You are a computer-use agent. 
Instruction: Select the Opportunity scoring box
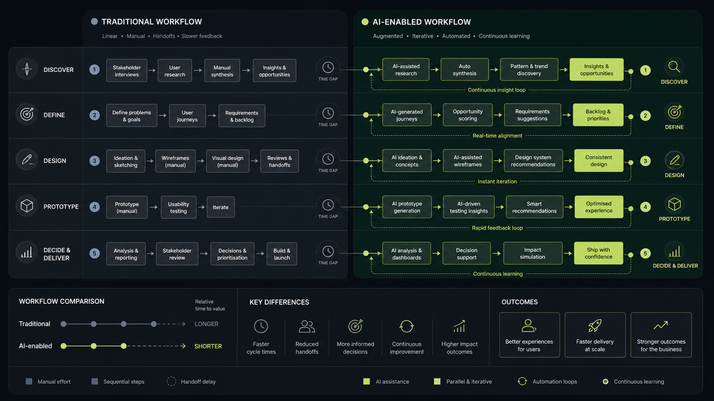[x=468, y=115]
